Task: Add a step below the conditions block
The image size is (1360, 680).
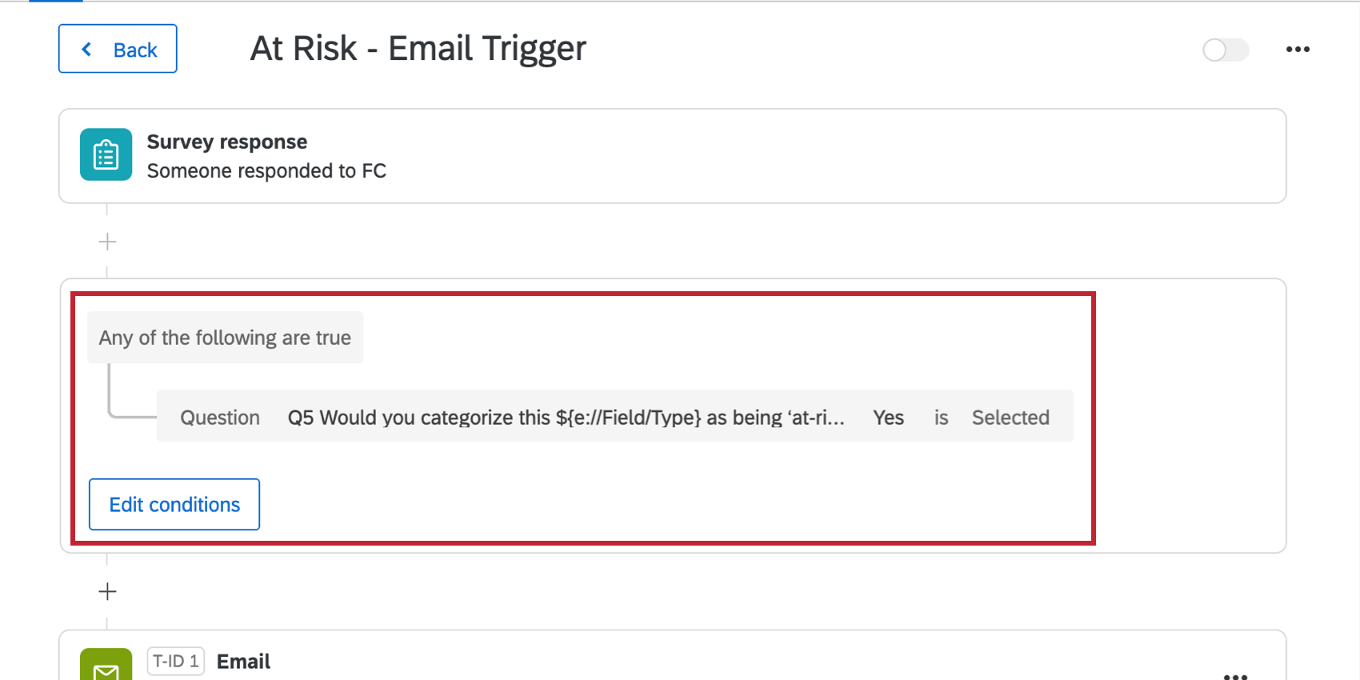Action: point(107,591)
